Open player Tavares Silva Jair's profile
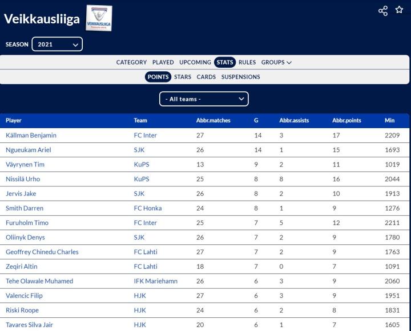 coord(29,325)
